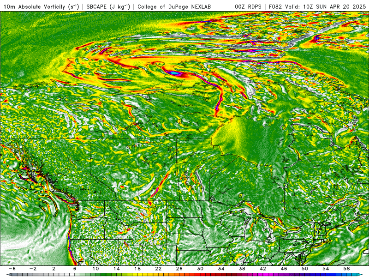Click the 'F082' forecast hour text
The height and width of the screenshot is (277, 369).
point(276,6)
